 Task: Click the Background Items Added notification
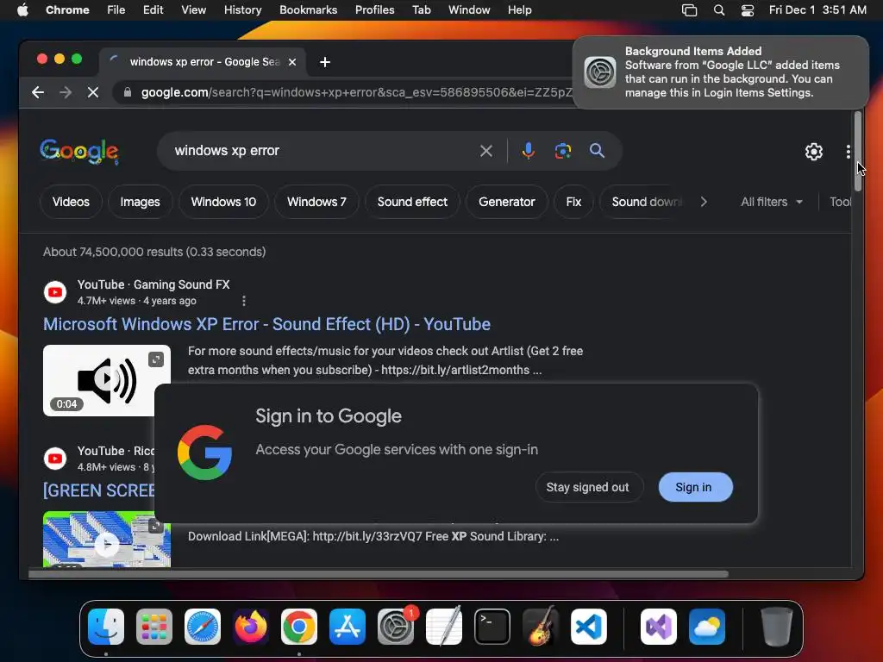[x=720, y=72]
